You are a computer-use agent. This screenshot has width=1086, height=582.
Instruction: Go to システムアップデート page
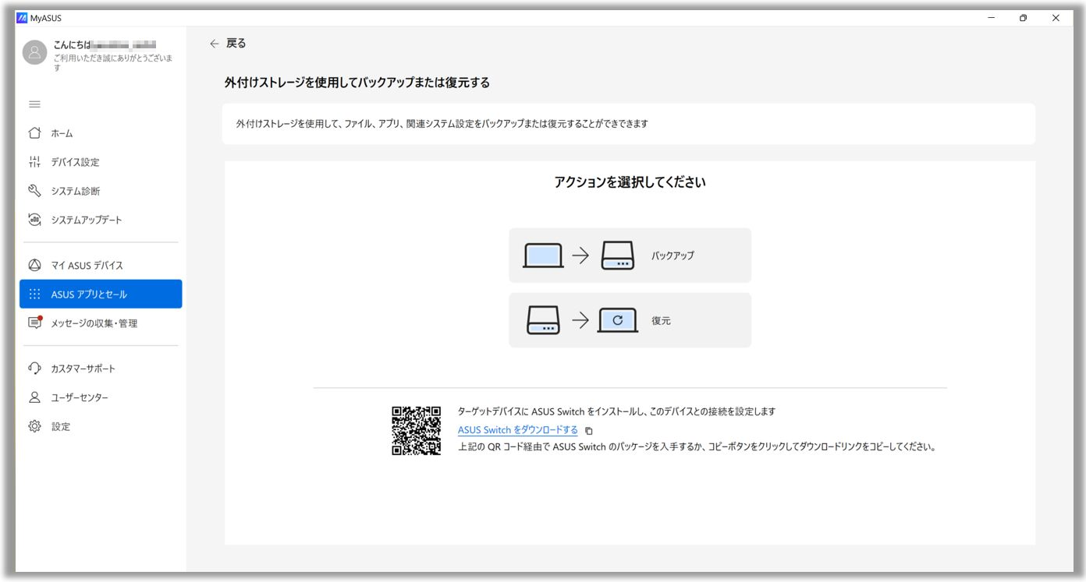tap(101, 220)
